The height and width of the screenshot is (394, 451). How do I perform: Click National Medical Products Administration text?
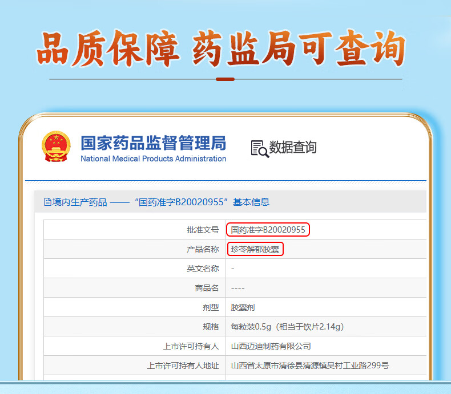click(x=154, y=159)
